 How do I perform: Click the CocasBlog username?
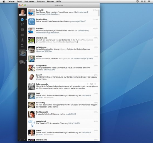coord(41,103)
